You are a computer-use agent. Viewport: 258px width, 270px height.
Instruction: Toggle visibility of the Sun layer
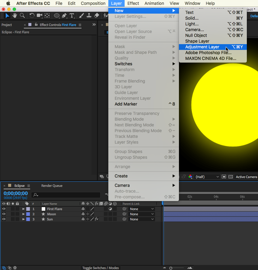click(4, 219)
